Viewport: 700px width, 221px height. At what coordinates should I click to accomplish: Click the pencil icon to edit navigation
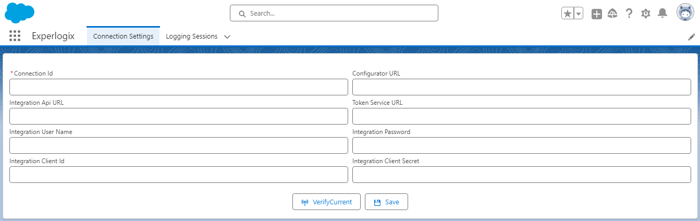[x=692, y=36]
